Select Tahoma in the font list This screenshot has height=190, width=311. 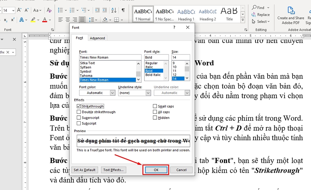(108, 76)
